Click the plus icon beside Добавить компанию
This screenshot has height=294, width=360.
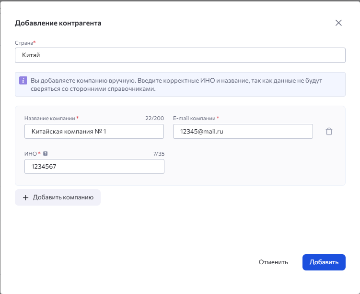click(x=26, y=197)
